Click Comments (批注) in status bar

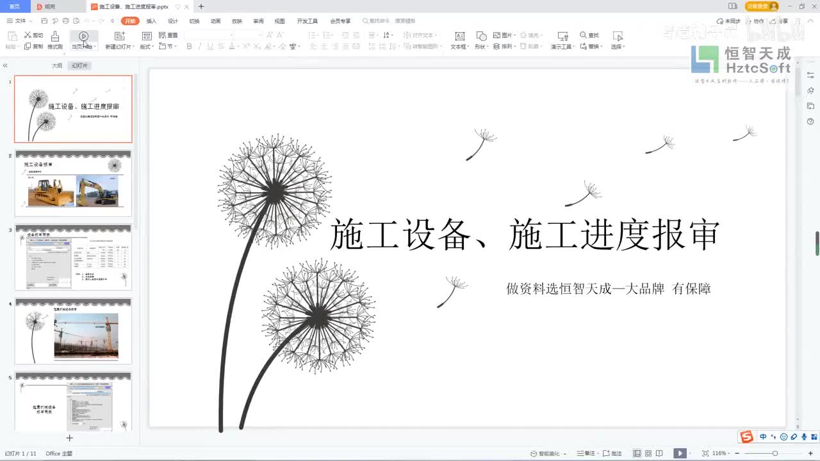coord(612,453)
